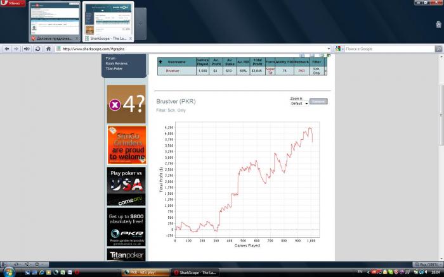Open the Titan Poker sidebar link
The width and height of the screenshot is (444, 277).
114,68
